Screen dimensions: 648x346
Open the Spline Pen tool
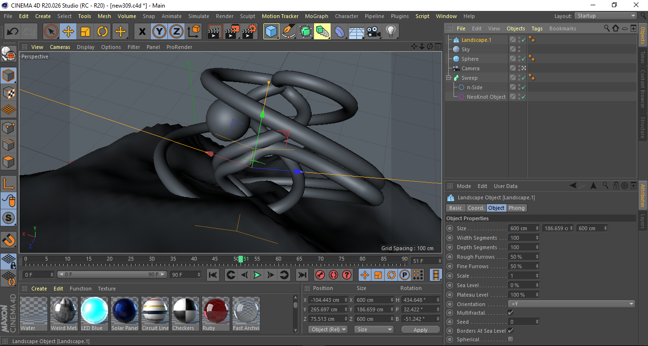[x=288, y=32]
